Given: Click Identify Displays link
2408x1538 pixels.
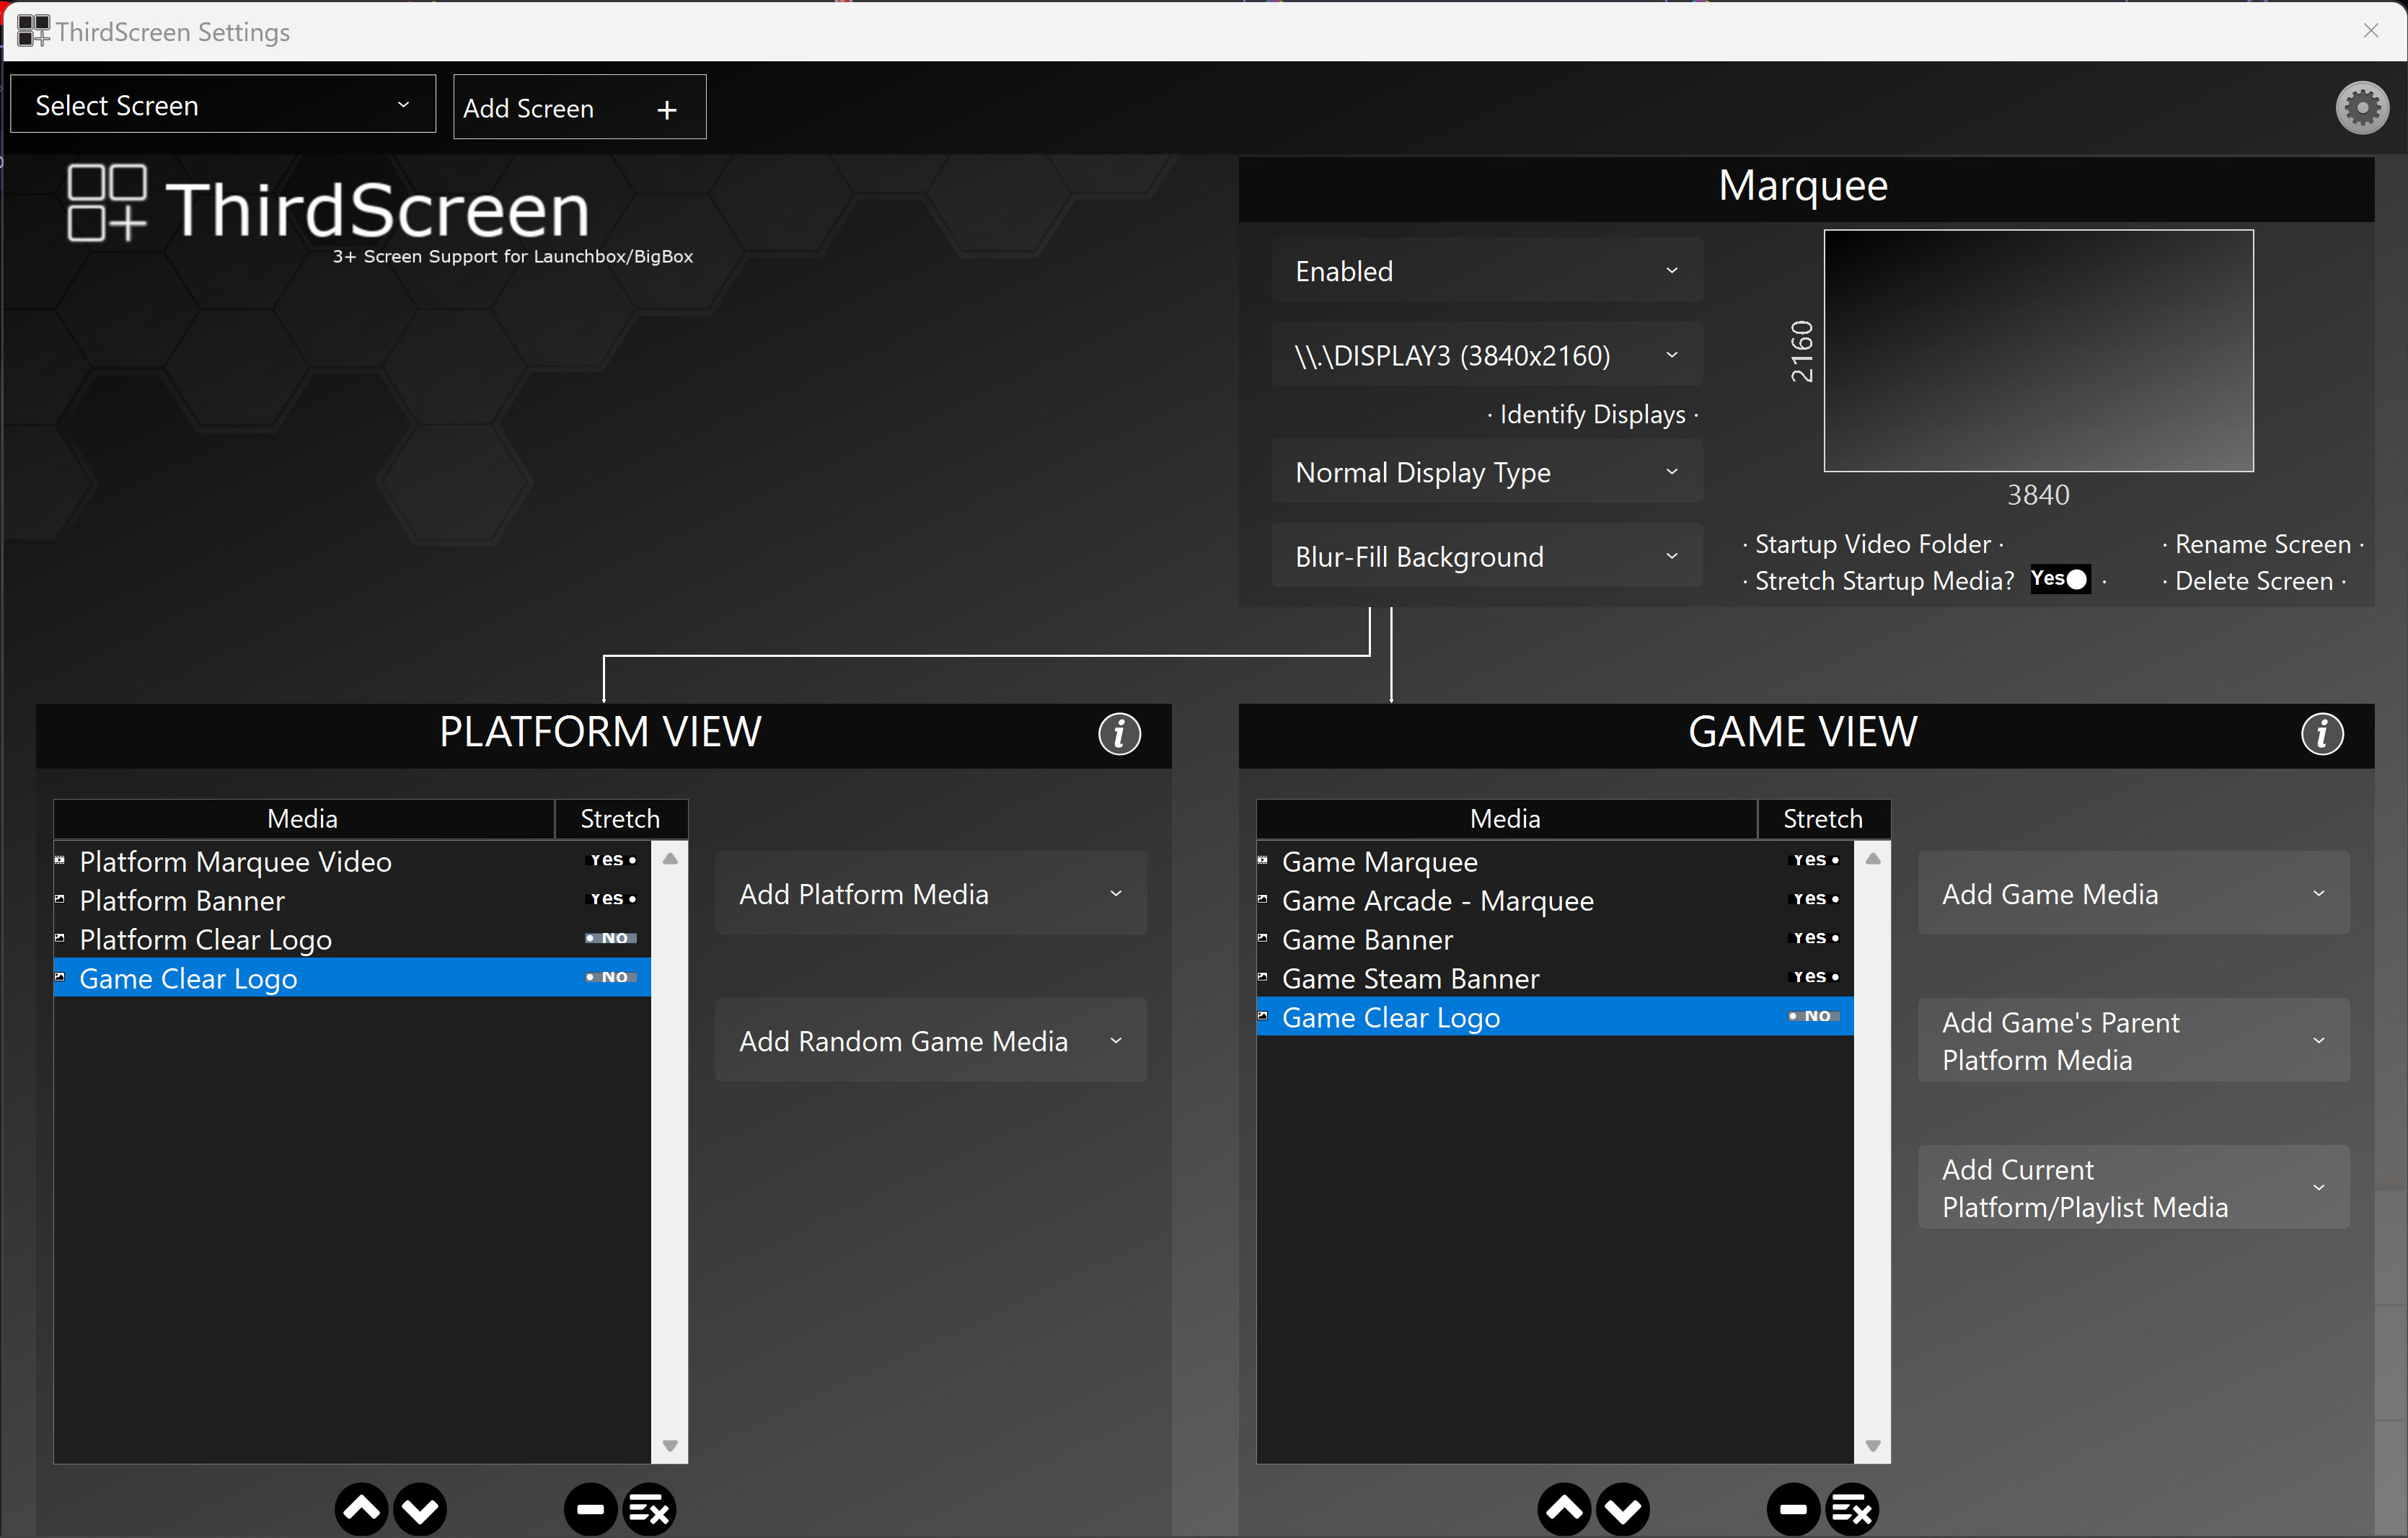Looking at the screenshot, I should point(1593,414).
